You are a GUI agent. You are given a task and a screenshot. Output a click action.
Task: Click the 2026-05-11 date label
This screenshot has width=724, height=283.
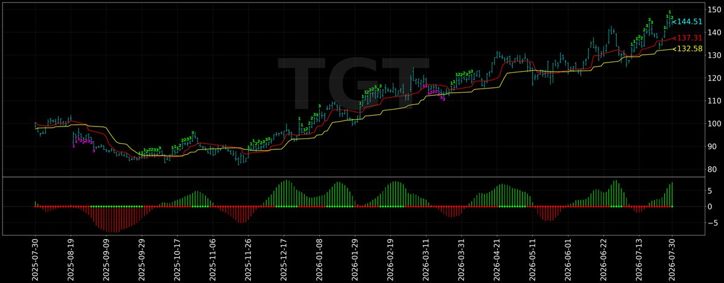click(532, 258)
